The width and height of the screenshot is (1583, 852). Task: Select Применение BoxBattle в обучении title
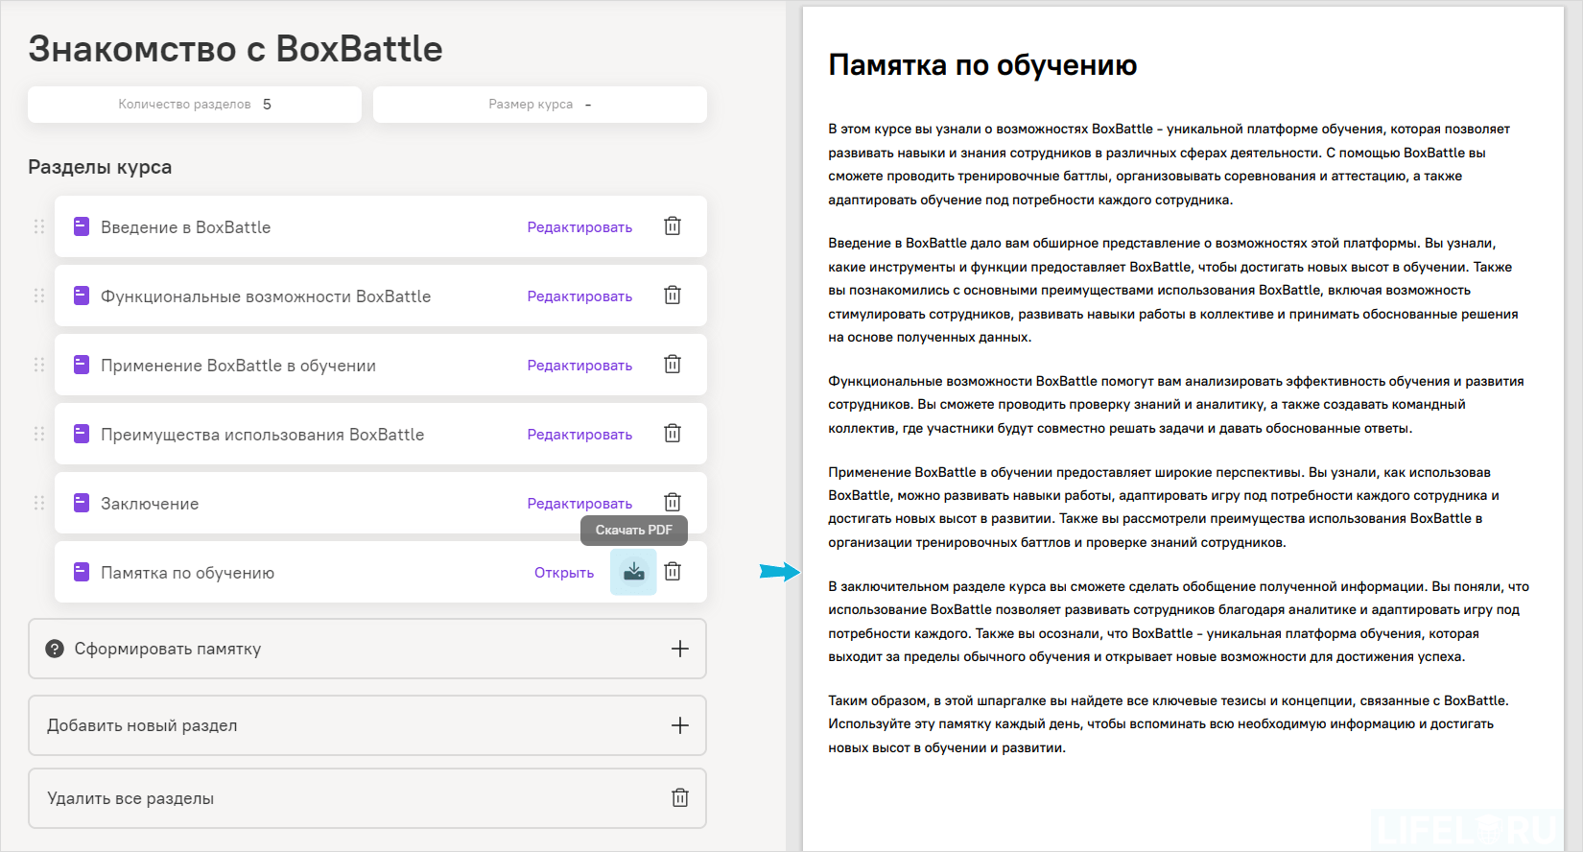click(x=238, y=366)
